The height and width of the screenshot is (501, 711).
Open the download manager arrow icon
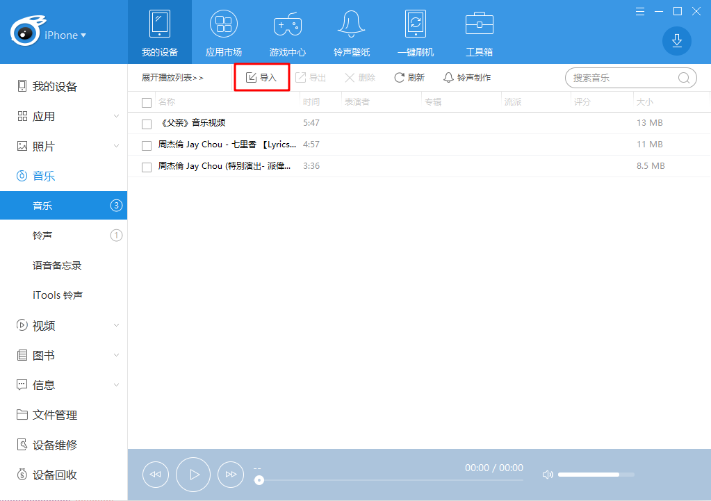click(x=676, y=41)
